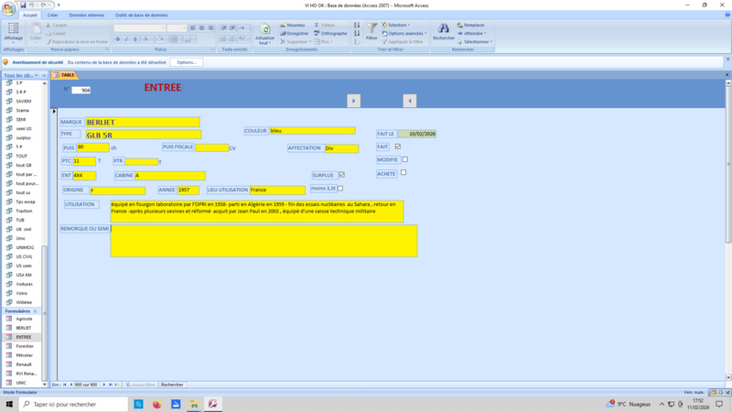Click the Orthographe spell check icon
Viewport: 732px width, 412px height.
coord(329,33)
